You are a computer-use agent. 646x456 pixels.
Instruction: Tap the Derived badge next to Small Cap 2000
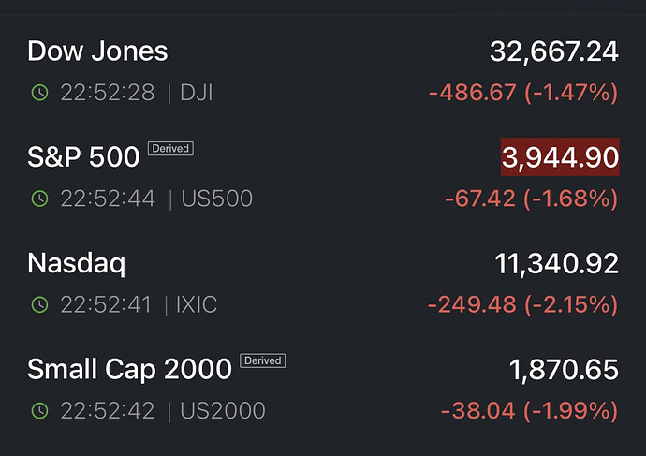[262, 360]
